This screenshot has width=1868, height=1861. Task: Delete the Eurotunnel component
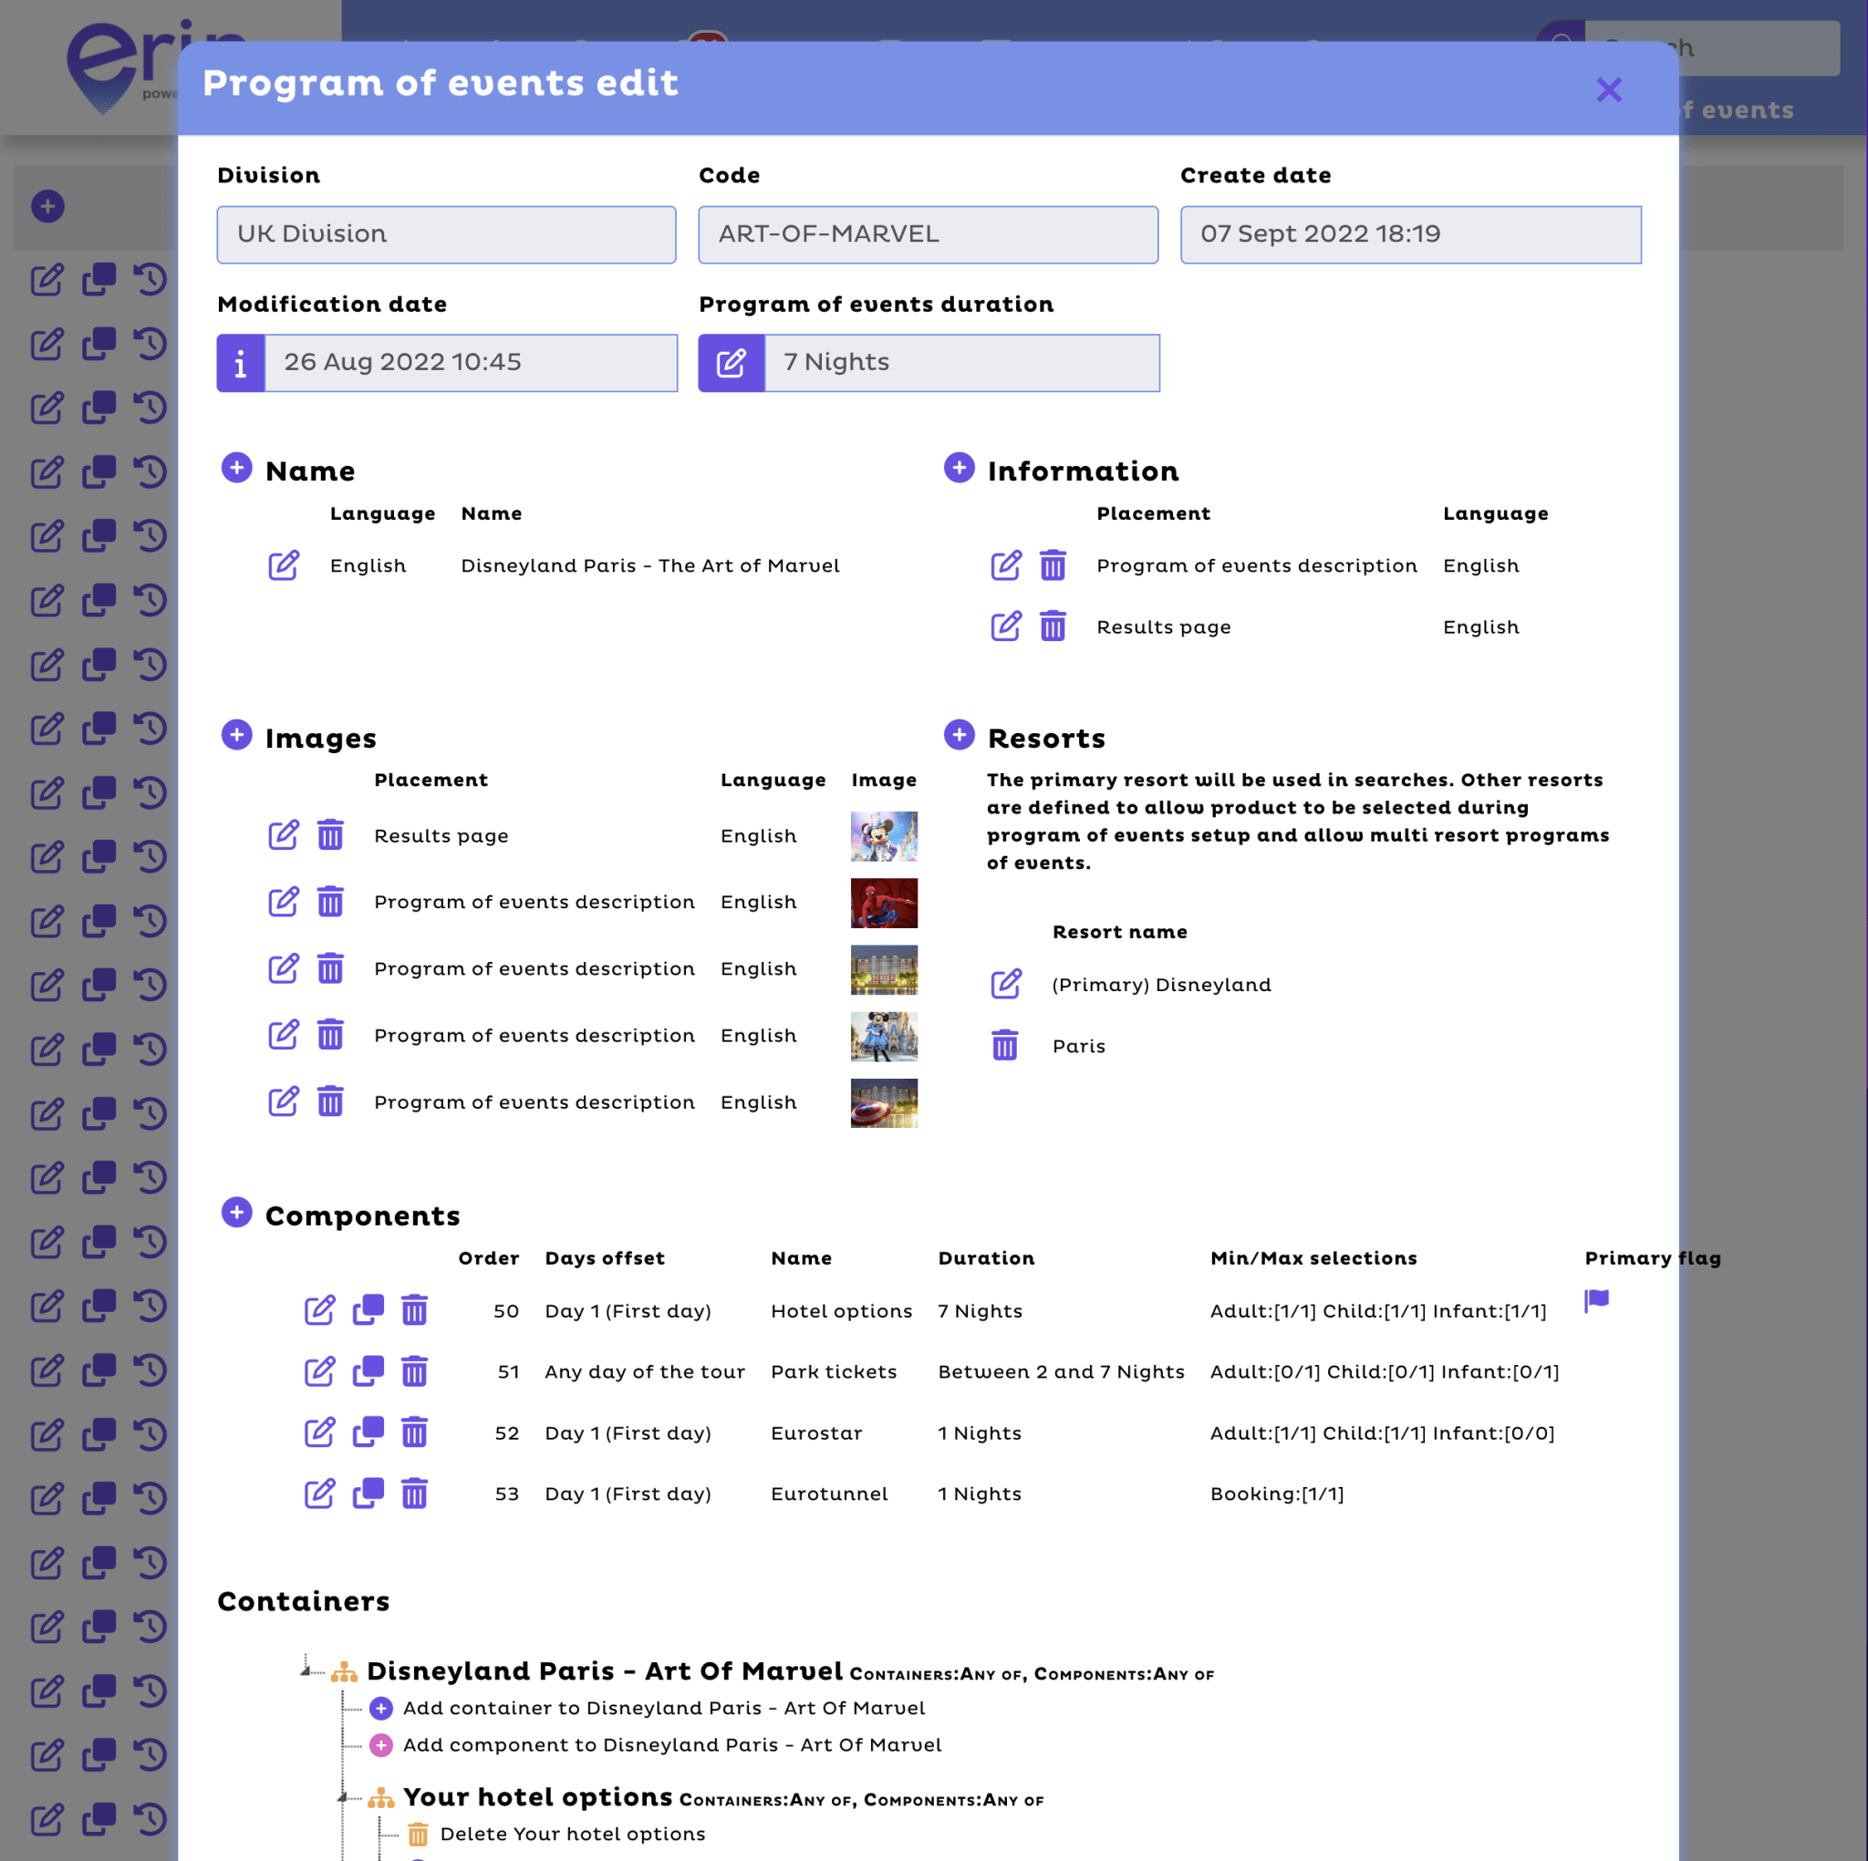coord(415,1494)
